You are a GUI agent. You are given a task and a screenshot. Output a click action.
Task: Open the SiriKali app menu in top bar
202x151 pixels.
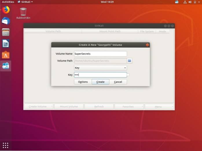(x=25, y=2)
